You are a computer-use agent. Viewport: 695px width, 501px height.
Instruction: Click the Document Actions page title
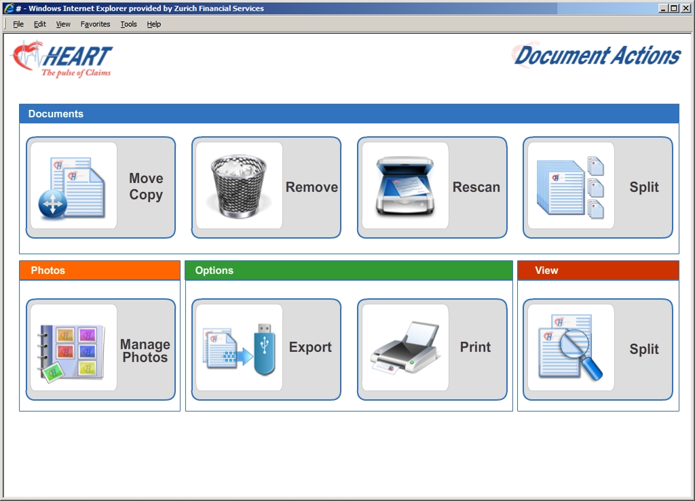pos(597,56)
